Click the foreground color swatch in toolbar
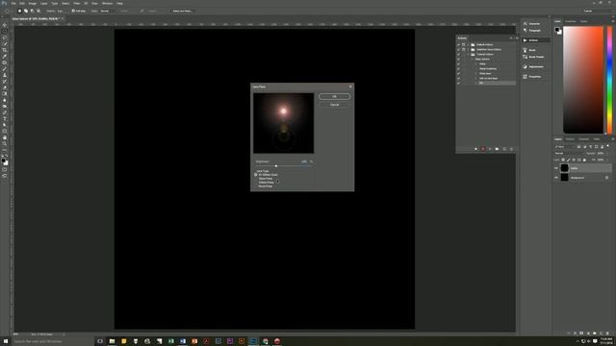The image size is (616, 346). (3, 161)
